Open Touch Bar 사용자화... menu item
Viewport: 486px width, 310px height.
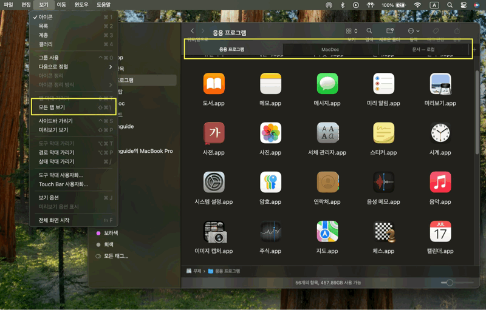click(x=74, y=184)
